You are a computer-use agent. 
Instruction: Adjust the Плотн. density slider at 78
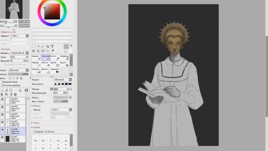[x=62, y=98]
